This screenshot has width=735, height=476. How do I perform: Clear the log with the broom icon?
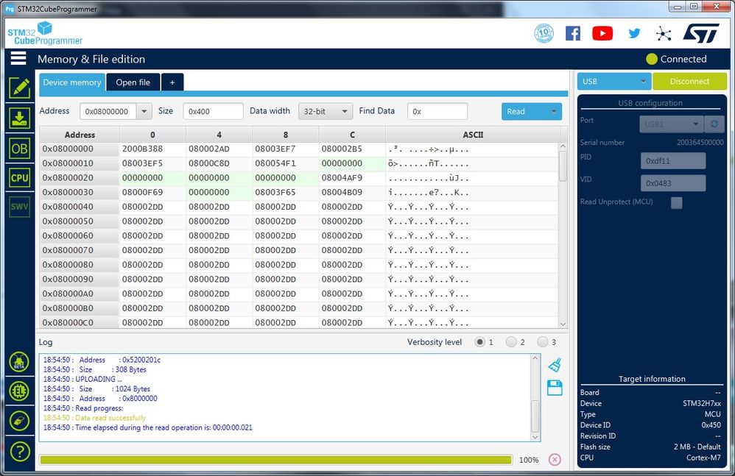point(555,365)
